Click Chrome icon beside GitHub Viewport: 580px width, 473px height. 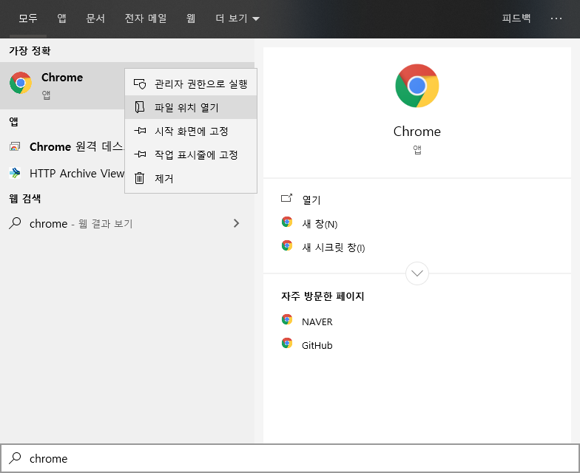287,343
